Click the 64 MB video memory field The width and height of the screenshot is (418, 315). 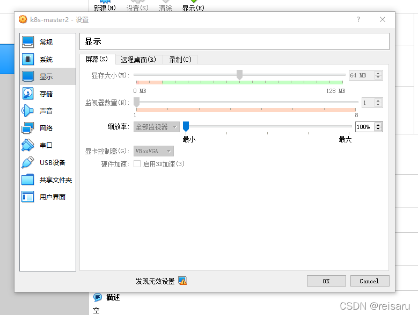(x=361, y=75)
